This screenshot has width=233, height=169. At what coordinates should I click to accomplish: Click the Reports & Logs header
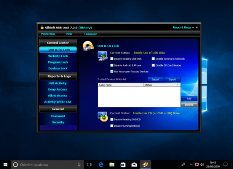(58, 76)
